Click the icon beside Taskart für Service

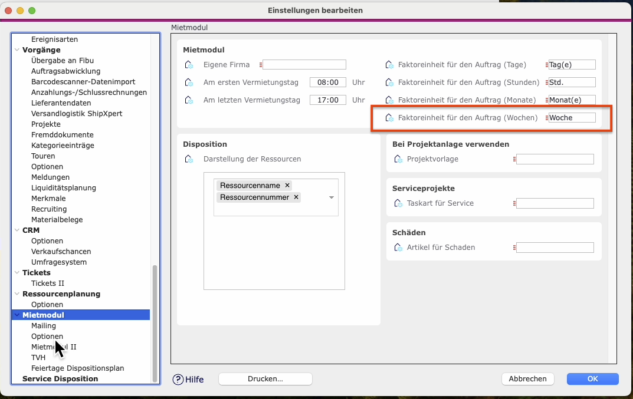pyautogui.click(x=398, y=203)
